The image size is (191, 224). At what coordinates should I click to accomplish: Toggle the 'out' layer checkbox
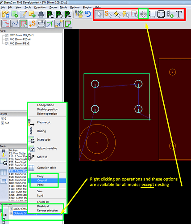click(2, 123)
